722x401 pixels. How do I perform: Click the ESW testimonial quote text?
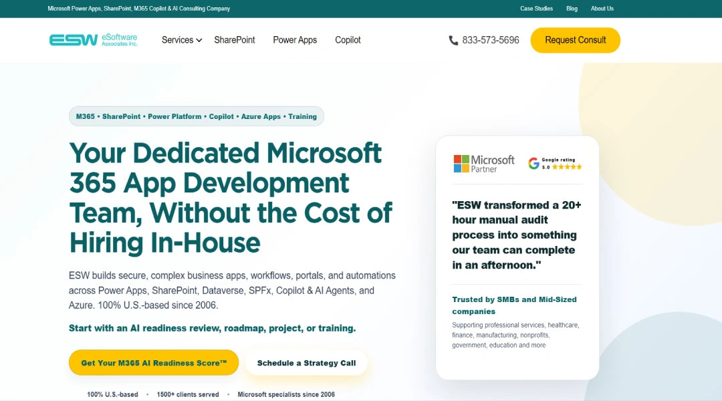(517, 235)
